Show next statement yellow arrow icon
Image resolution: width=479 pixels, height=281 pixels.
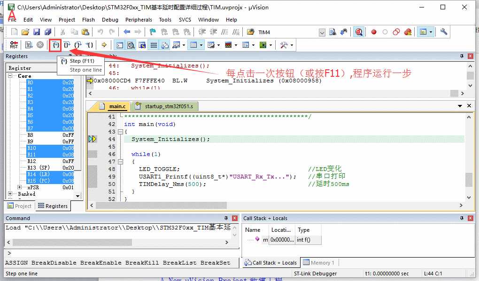point(104,45)
